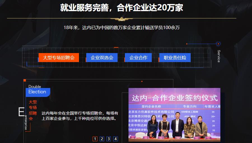Click the vertical Service label

(219, 56)
